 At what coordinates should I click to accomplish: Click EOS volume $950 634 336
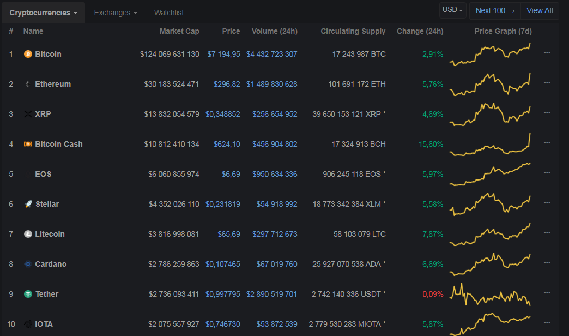pos(275,174)
